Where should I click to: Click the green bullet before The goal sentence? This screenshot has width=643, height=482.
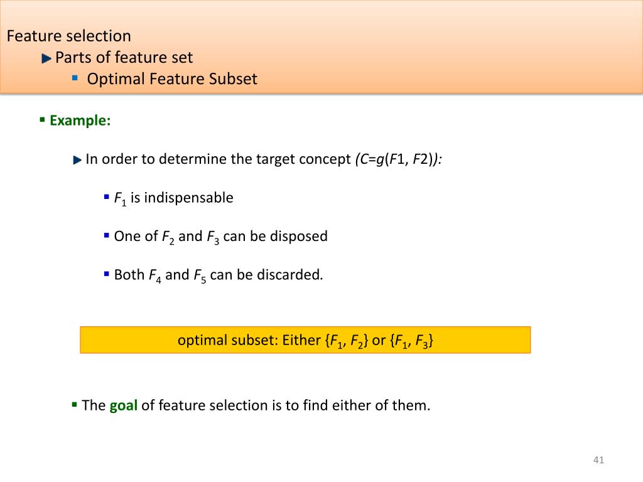pos(74,405)
